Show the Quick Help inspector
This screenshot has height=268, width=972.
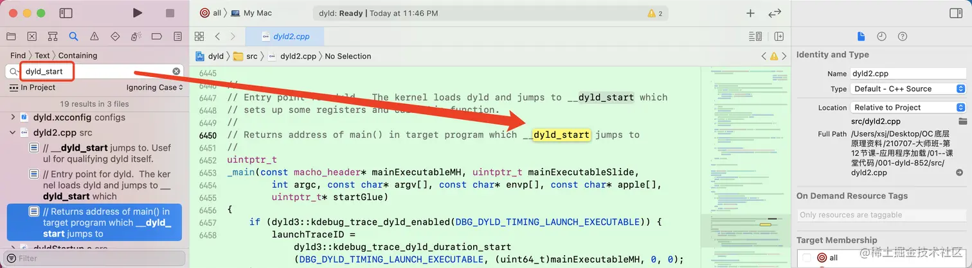[x=903, y=37]
